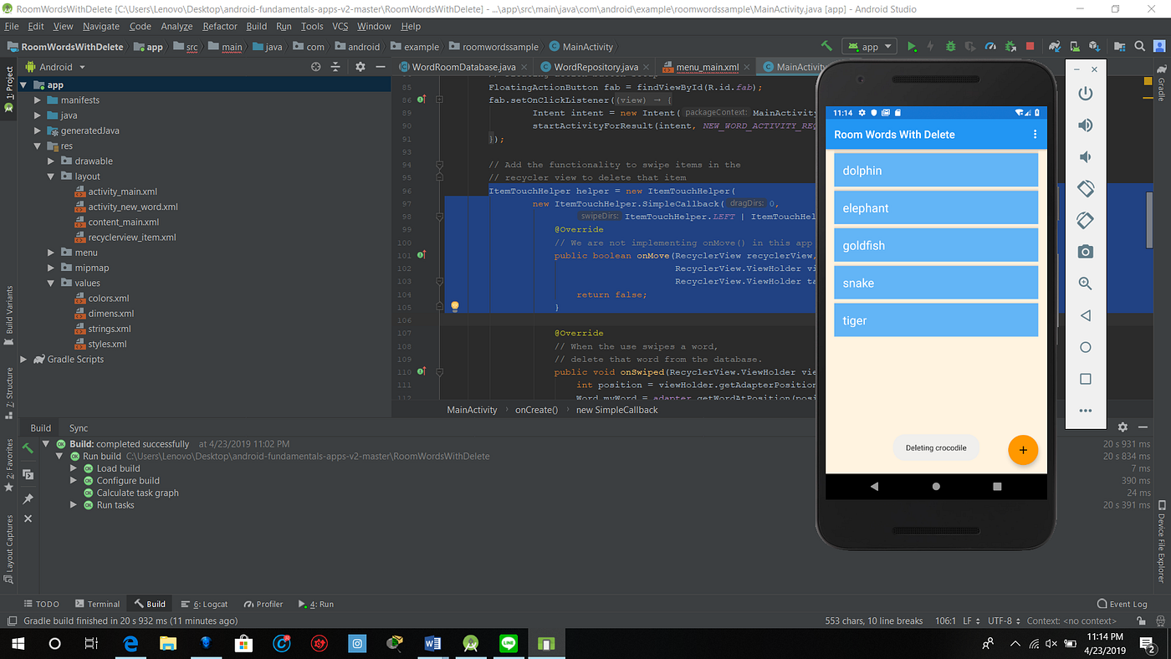The height and width of the screenshot is (659, 1171).
Task: Open the Debug tool with the bug icon
Action: point(950,46)
